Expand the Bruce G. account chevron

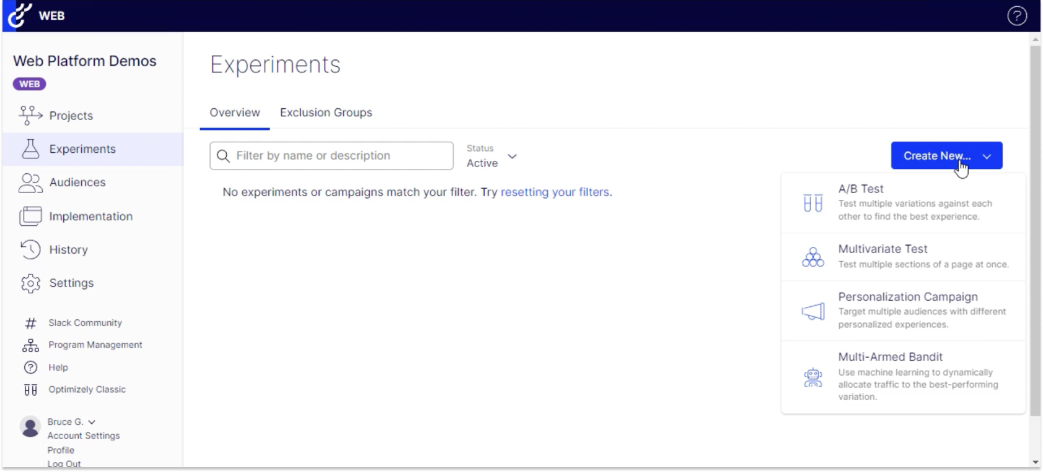(92, 423)
